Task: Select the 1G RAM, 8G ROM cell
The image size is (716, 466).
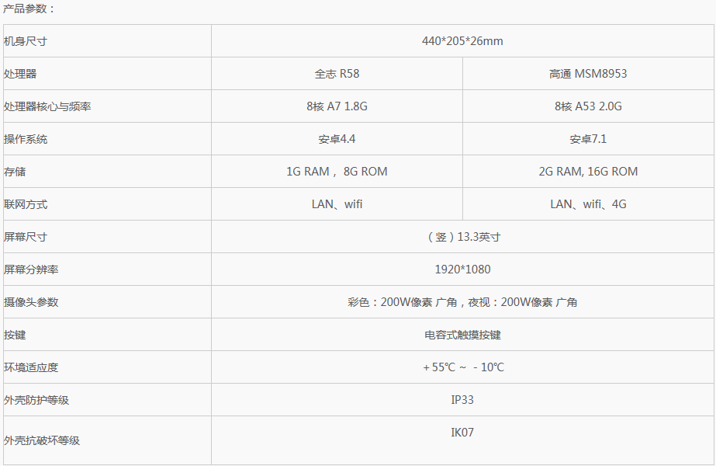Action: pyautogui.click(x=337, y=172)
